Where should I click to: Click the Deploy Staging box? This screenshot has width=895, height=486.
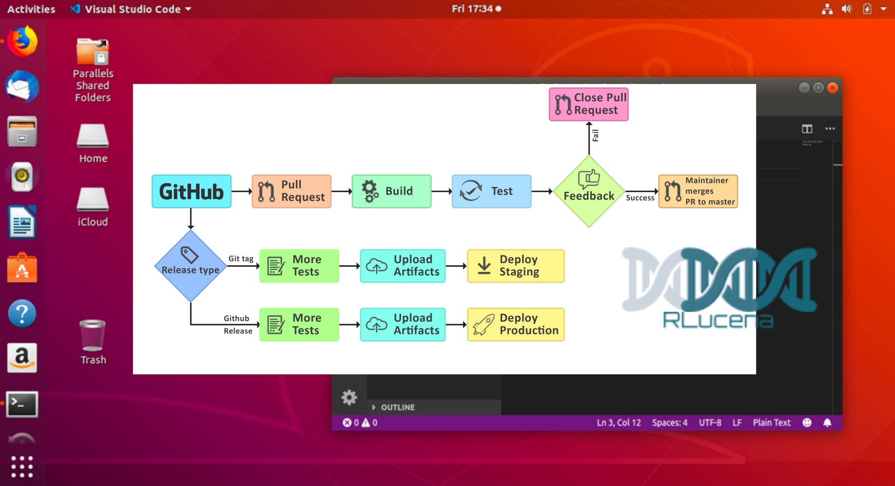click(516, 266)
